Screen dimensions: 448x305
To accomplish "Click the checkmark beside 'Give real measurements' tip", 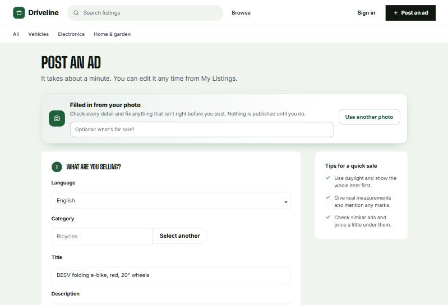I will 328,197.
